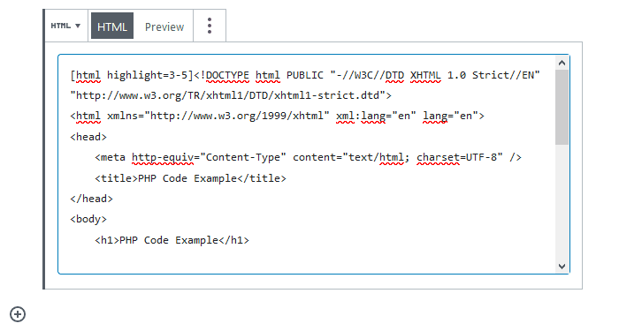The image size is (619, 331).
Task: Click the add block plus icon
Action: tap(18, 314)
